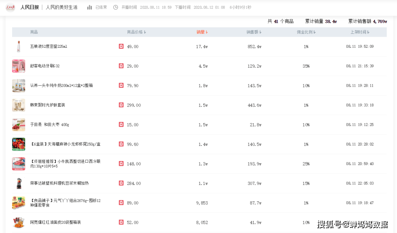Click the listing time 08.11 22:05:03
The width and height of the screenshot is (397, 233).
pos(360,183)
